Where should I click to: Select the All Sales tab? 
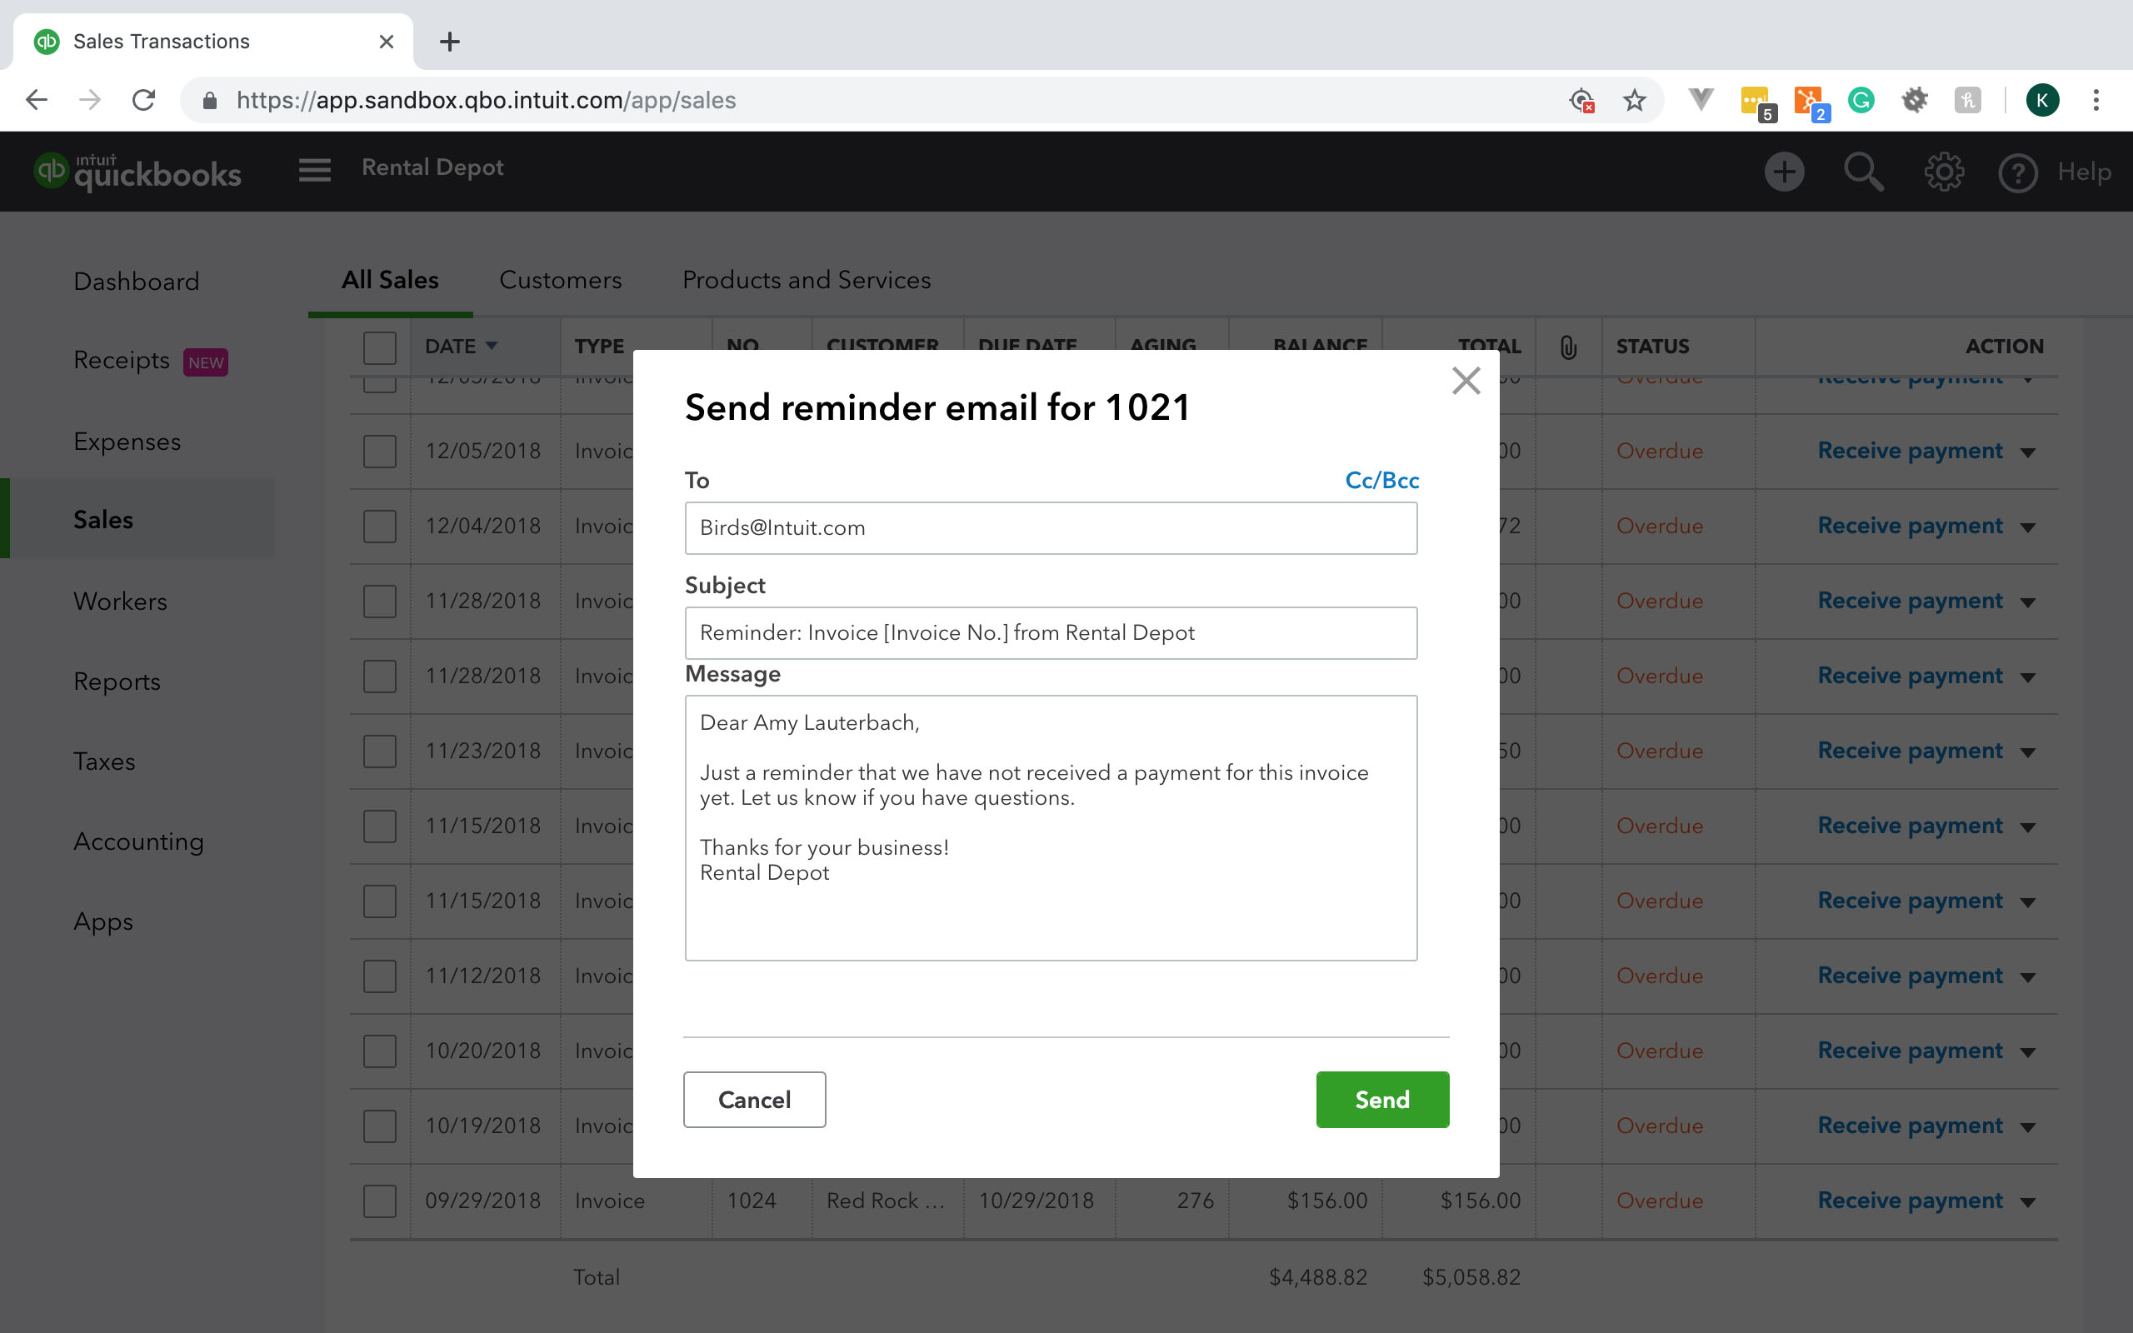click(390, 279)
